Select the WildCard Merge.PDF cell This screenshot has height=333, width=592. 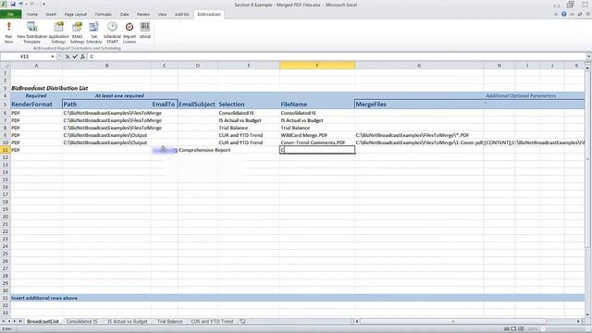pyautogui.click(x=317, y=135)
